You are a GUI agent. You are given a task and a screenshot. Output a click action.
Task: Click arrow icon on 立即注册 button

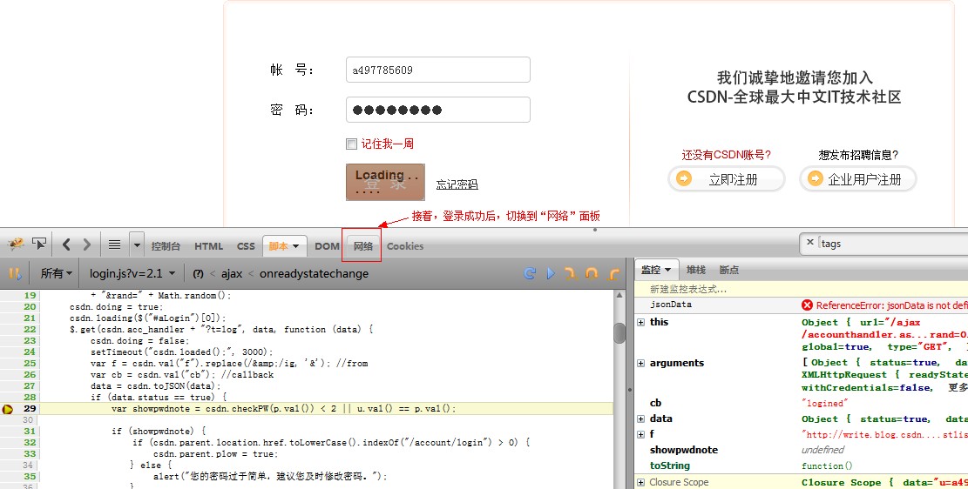pos(684,178)
